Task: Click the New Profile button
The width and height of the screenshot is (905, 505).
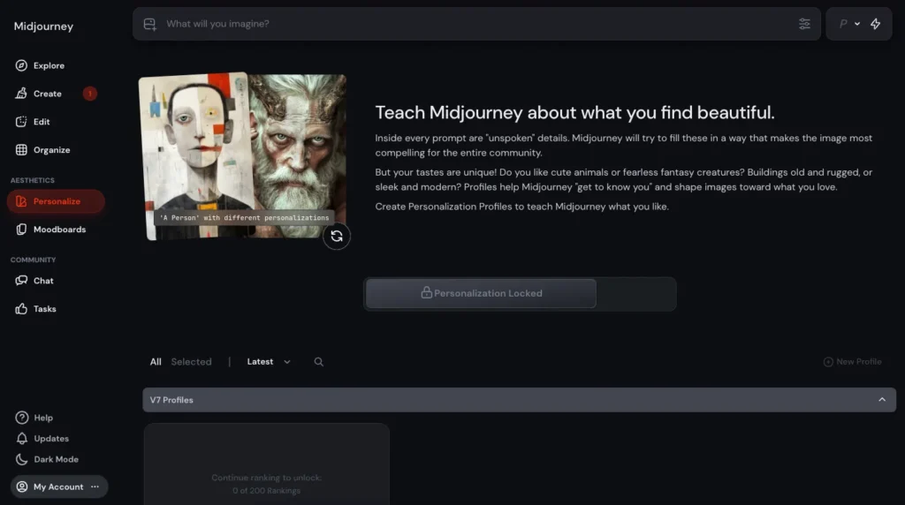Action: point(852,362)
